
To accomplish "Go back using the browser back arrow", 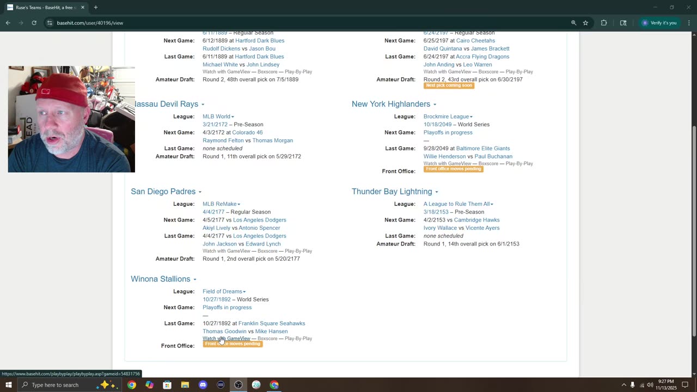I will (x=8, y=23).
